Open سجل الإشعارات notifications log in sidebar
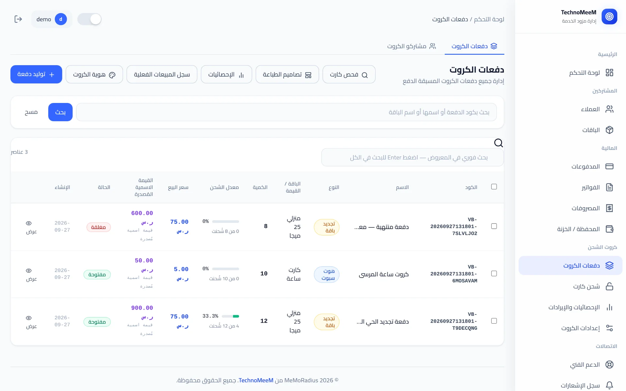This screenshot has height=391, width=626. pyautogui.click(x=571, y=385)
